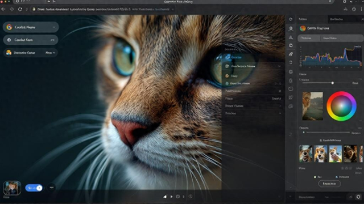Screen dimensions: 364x204
Task: Expand the chevron on the first left pill
Action: (x=54, y=27)
